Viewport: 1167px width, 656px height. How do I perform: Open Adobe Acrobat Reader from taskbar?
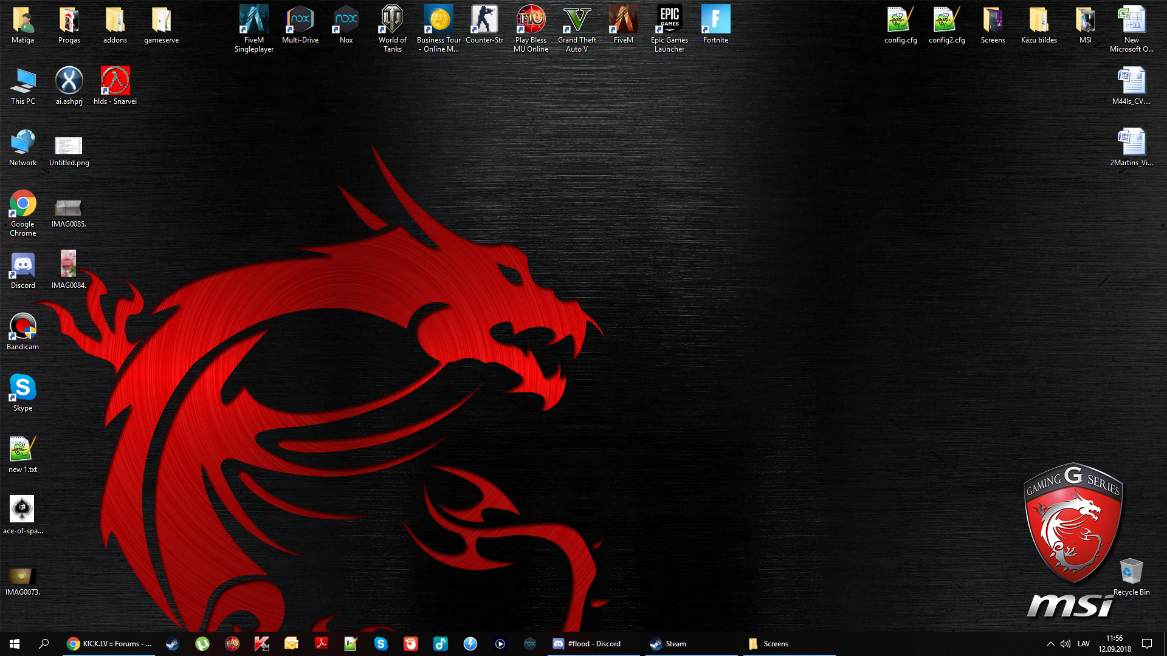click(322, 644)
